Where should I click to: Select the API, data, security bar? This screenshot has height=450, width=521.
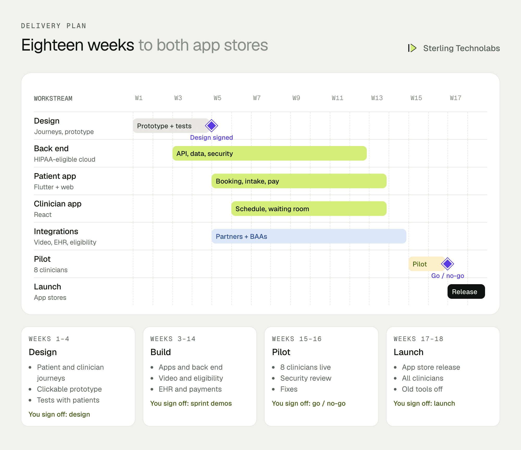coord(269,153)
